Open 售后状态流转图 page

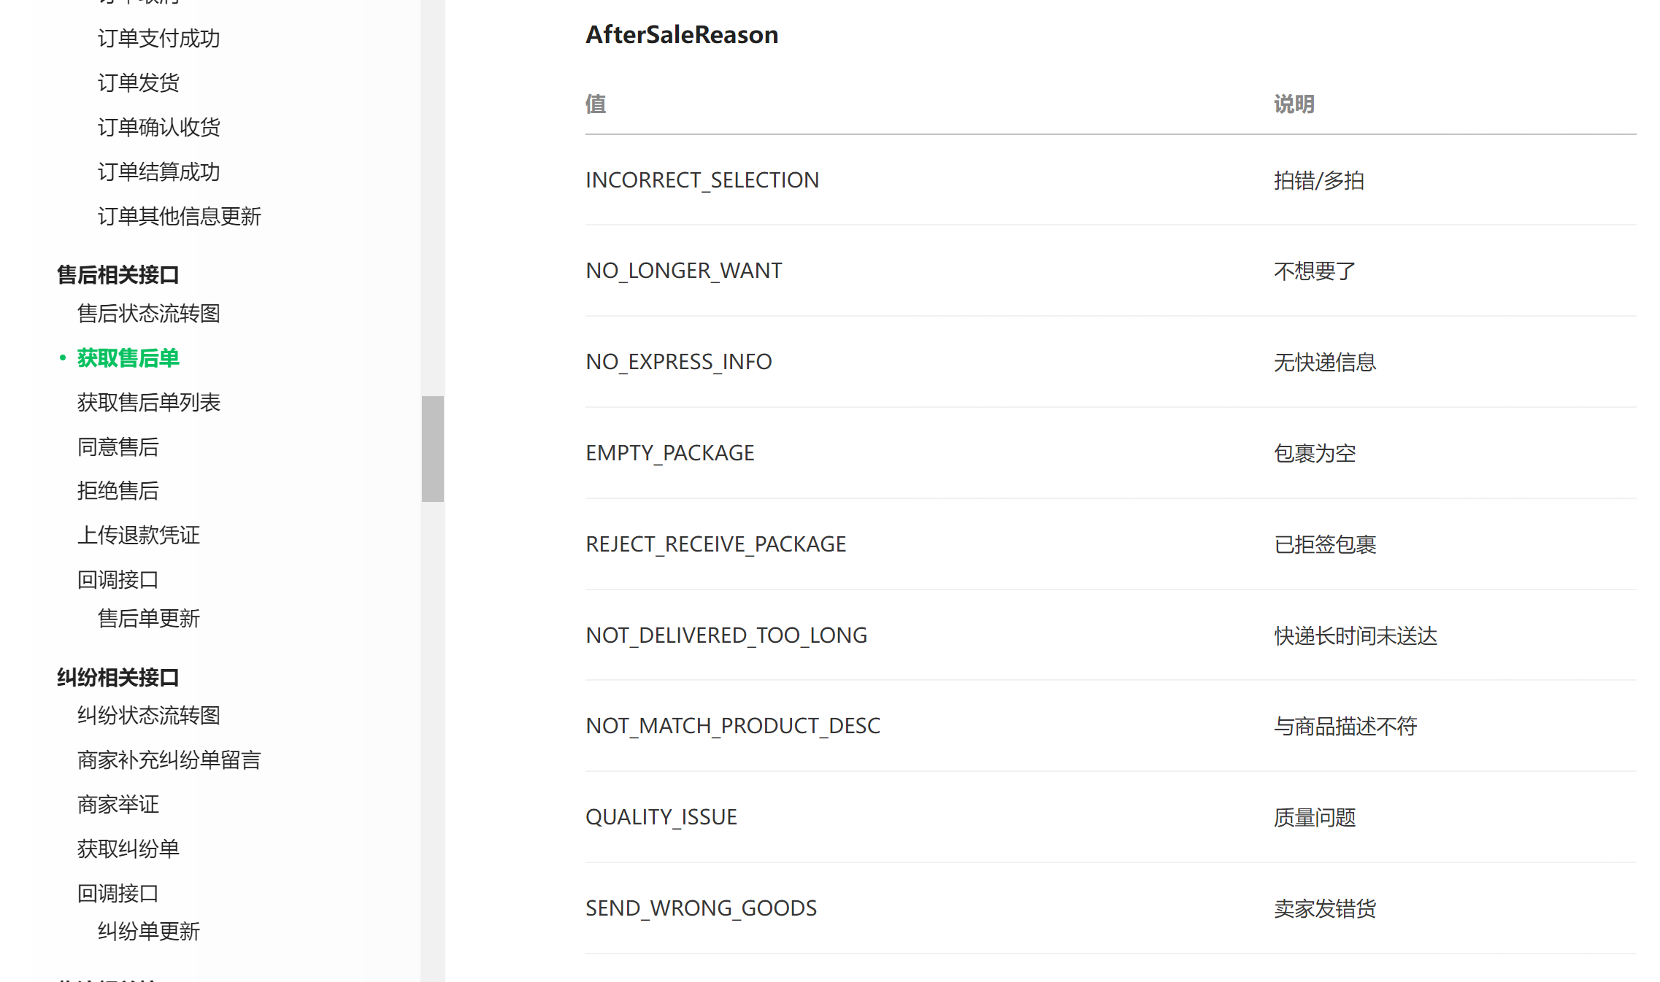point(148,314)
